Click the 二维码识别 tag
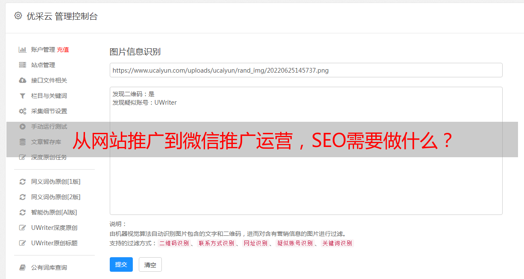524x279 pixels. (x=174, y=243)
